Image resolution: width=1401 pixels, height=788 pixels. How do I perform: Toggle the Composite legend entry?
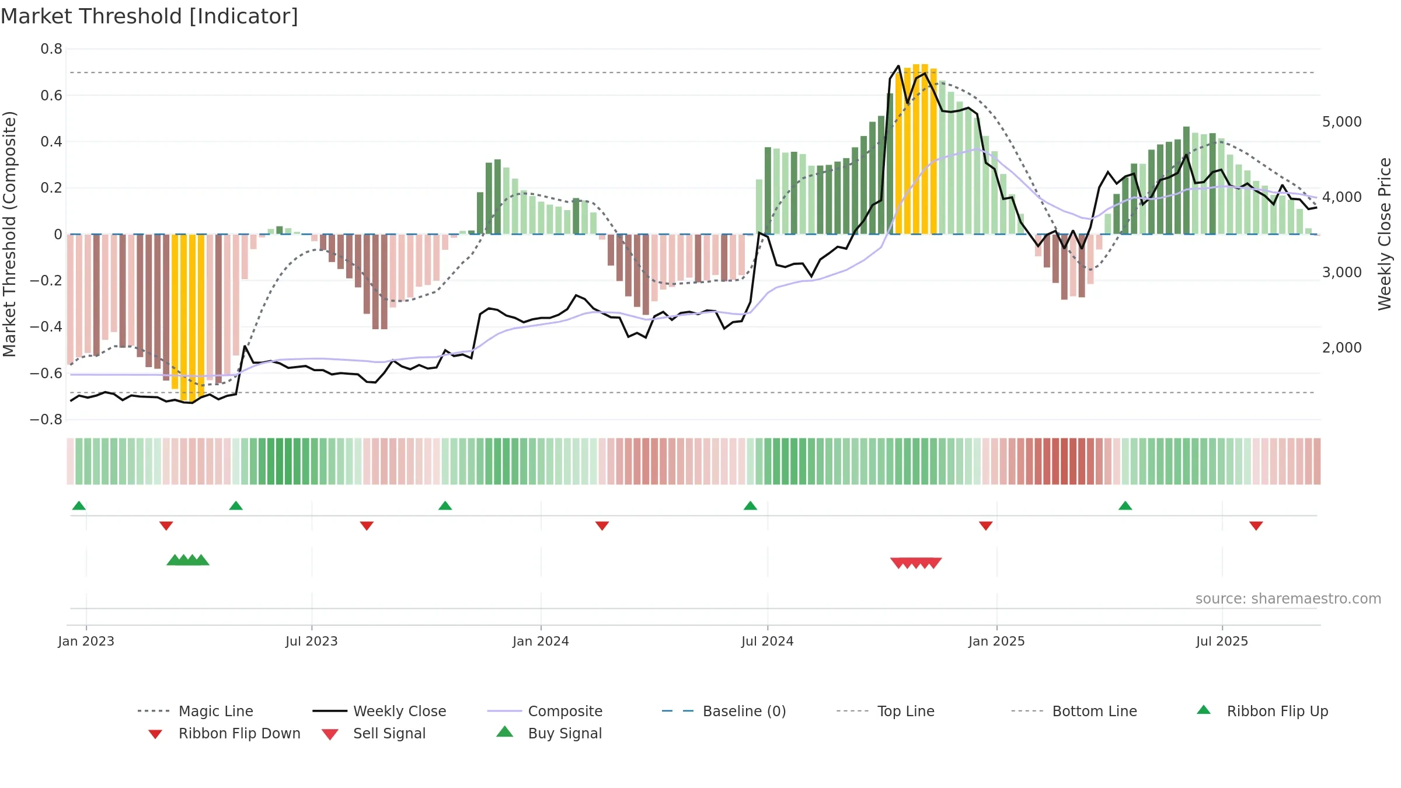(545, 711)
